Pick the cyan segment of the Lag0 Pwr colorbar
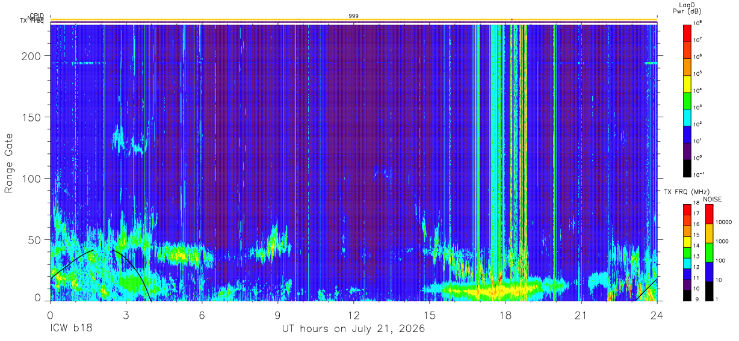 (688, 116)
